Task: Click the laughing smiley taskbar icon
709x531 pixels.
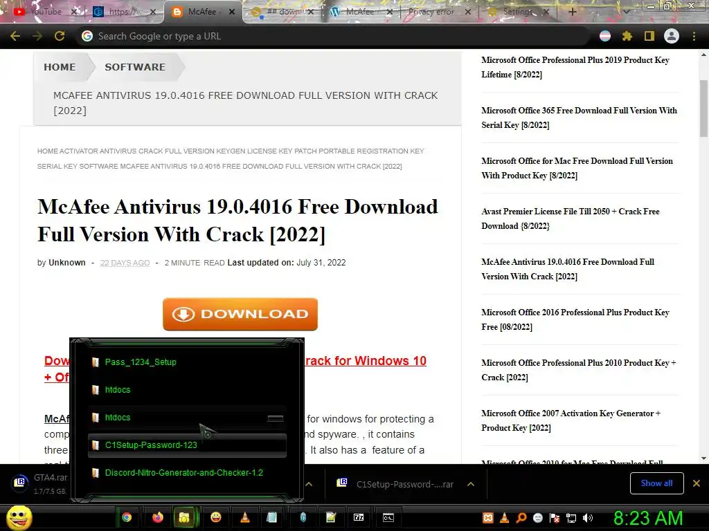Action: click(x=216, y=517)
